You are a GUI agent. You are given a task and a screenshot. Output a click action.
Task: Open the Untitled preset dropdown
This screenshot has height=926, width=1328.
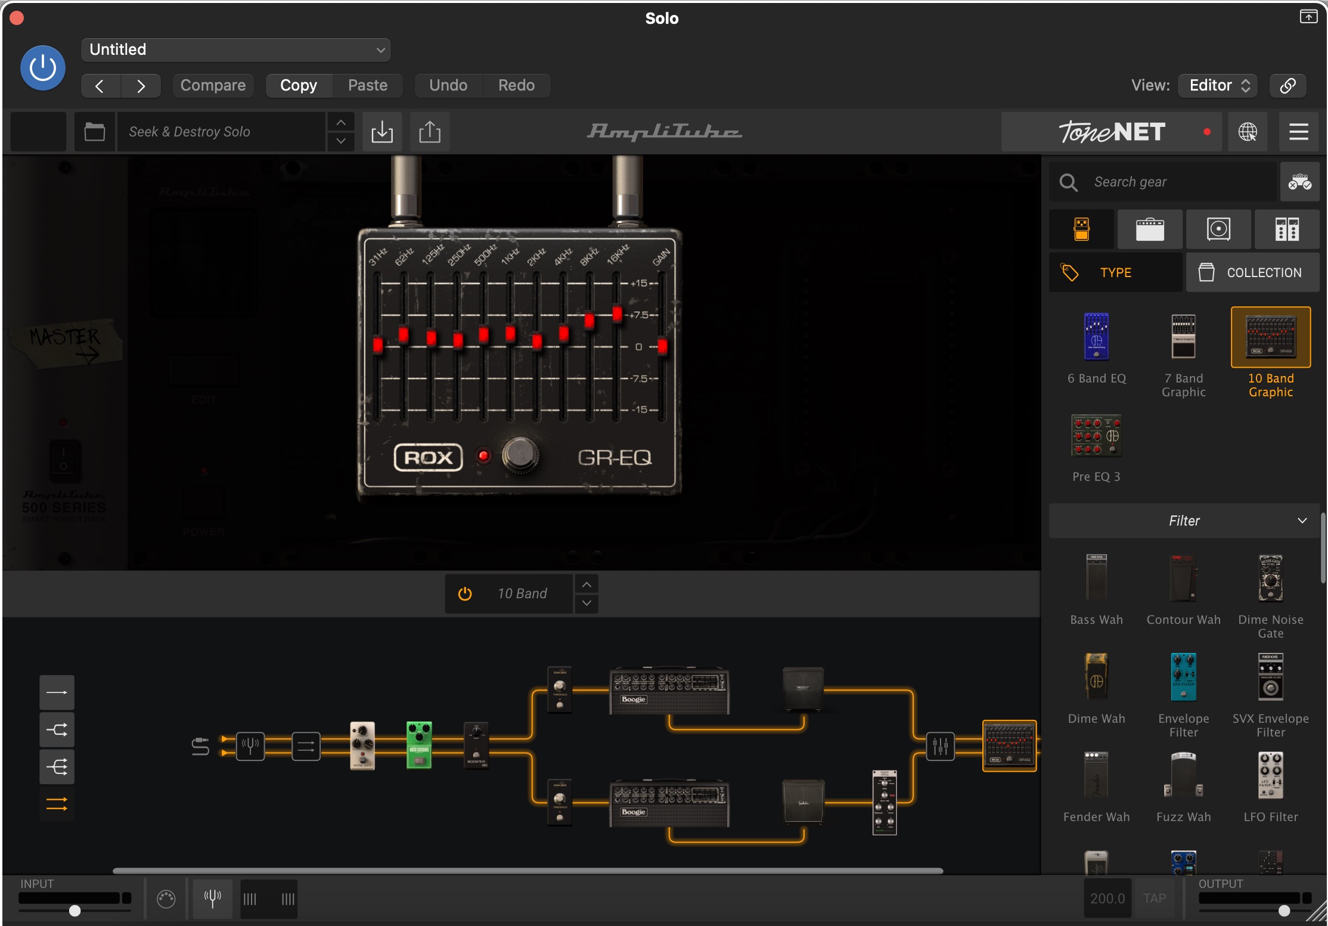pyautogui.click(x=236, y=50)
